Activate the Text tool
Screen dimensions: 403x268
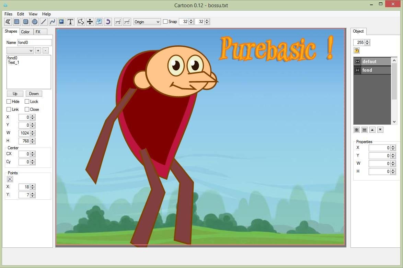coord(70,22)
